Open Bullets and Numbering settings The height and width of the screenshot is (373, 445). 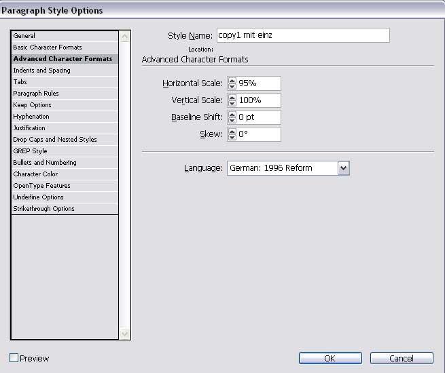pyautogui.click(x=65, y=163)
